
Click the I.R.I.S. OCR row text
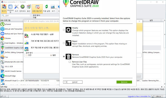click(x=9, y=66)
